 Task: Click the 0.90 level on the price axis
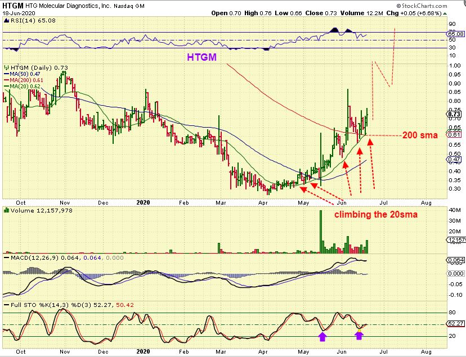click(454, 83)
